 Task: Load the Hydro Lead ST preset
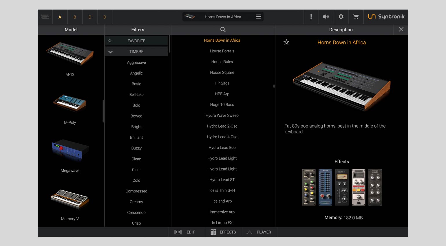pyautogui.click(x=222, y=180)
